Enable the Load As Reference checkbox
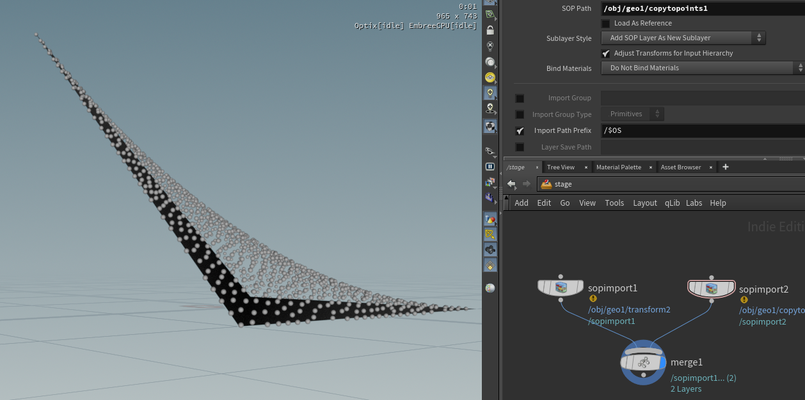 coord(605,24)
